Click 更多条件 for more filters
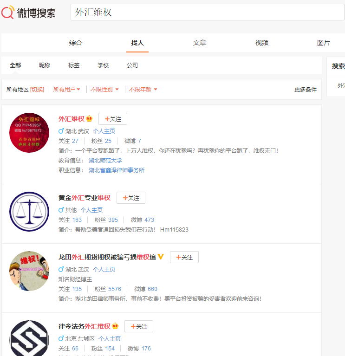This screenshot has height=356, width=345. tap(305, 90)
